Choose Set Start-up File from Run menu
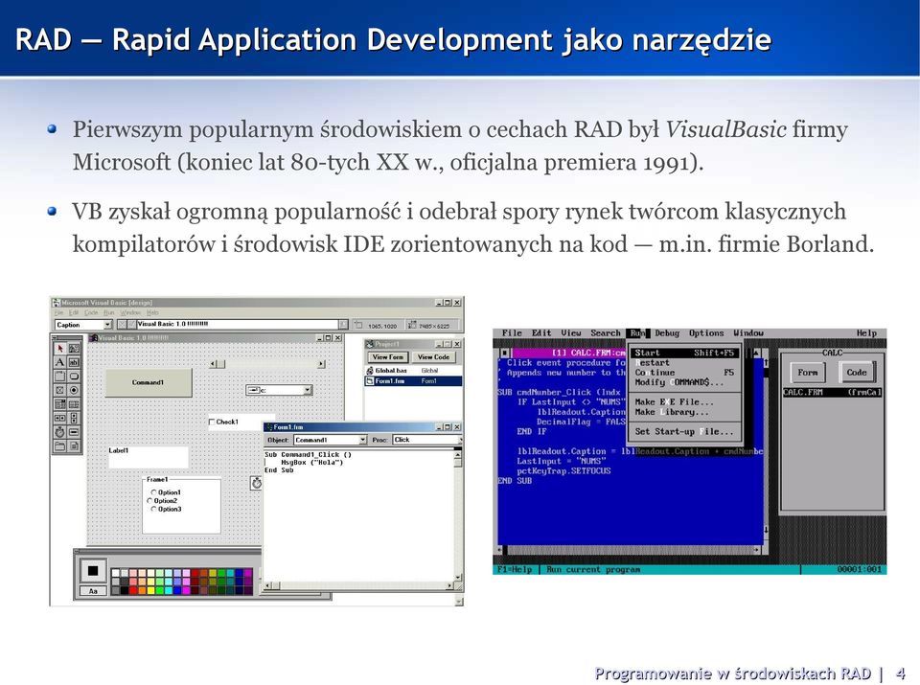The image size is (920, 685). click(684, 432)
